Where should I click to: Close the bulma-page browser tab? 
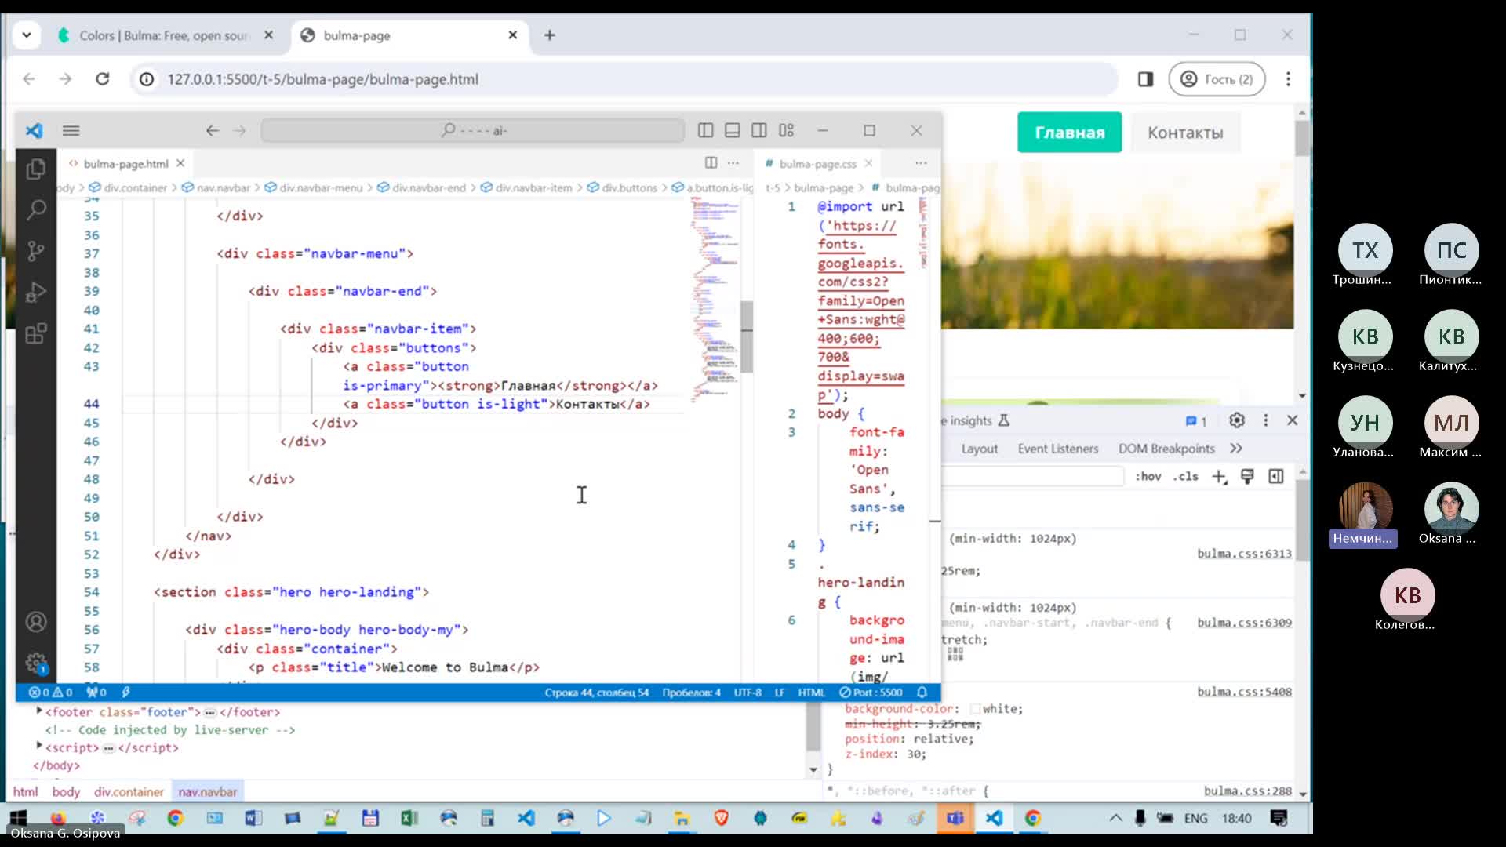tap(513, 35)
